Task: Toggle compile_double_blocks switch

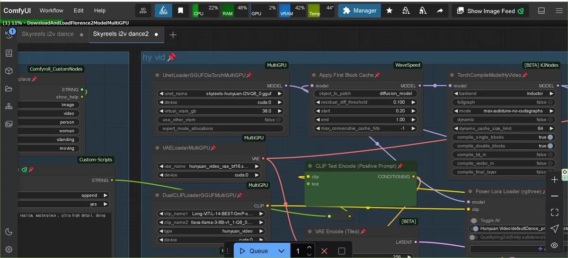Action: pos(550,146)
